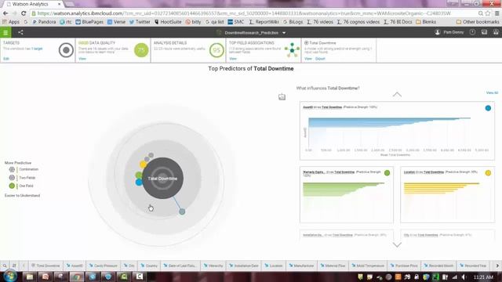Expand downward with the down chevron arrow
Image resolution: width=502 pixels, height=282 pixels.
[397, 245]
